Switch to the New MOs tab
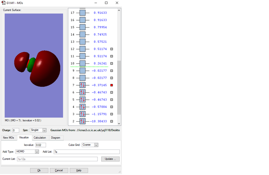The width and height of the screenshot is (269, 175). pyautogui.click(x=8, y=138)
